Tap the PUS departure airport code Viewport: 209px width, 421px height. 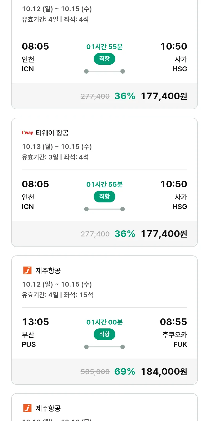(x=29, y=344)
